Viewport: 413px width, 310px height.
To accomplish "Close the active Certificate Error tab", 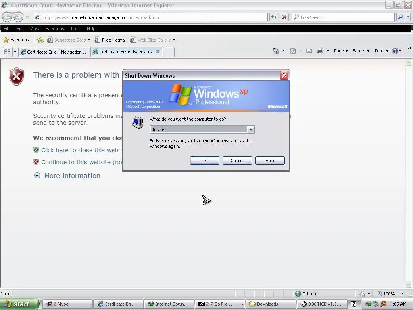I will tap(158, 52).
